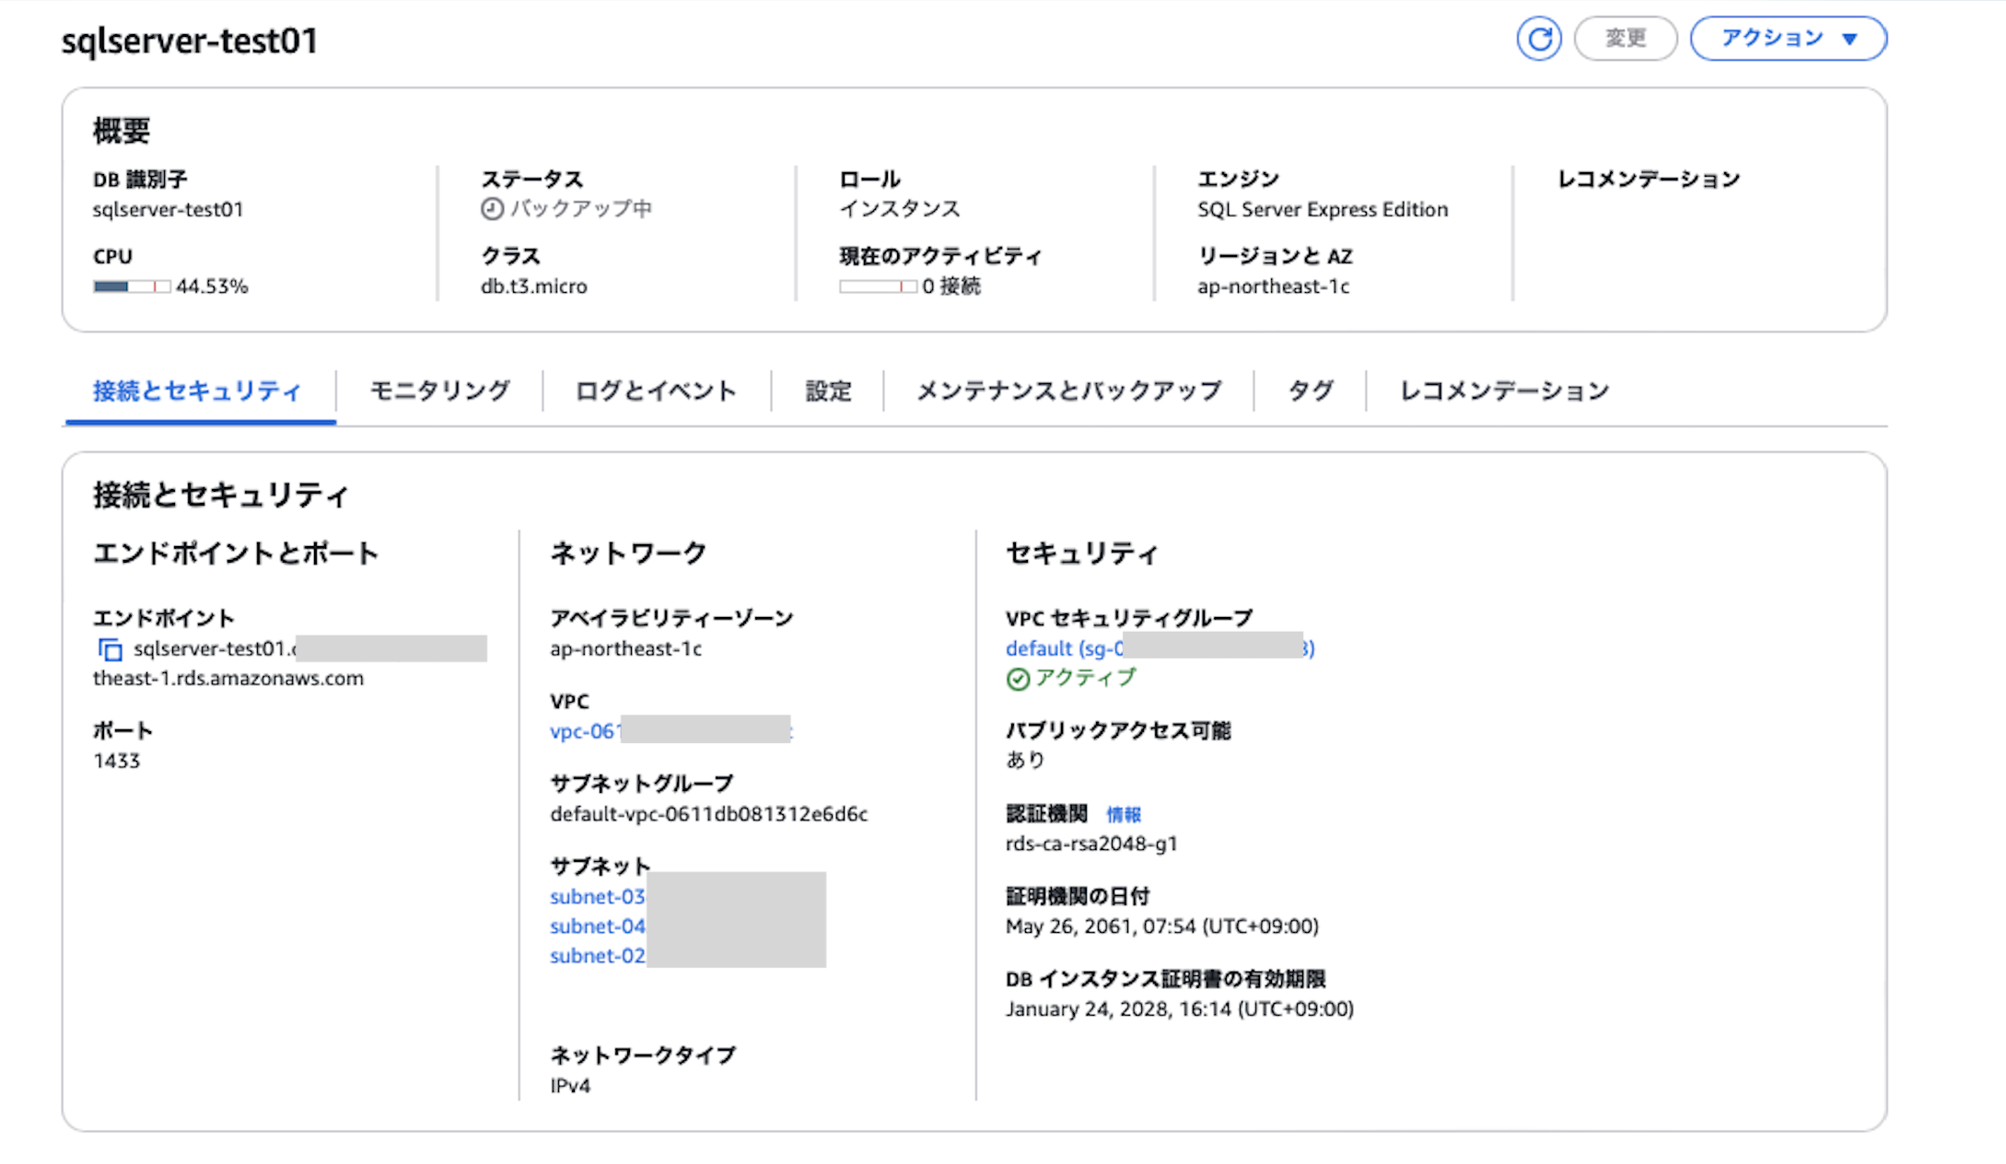Click the backup-in-progress status clock icon
Image resolution: width=2006 pixels, height=1164 pixels.
(x=492, y=209)
